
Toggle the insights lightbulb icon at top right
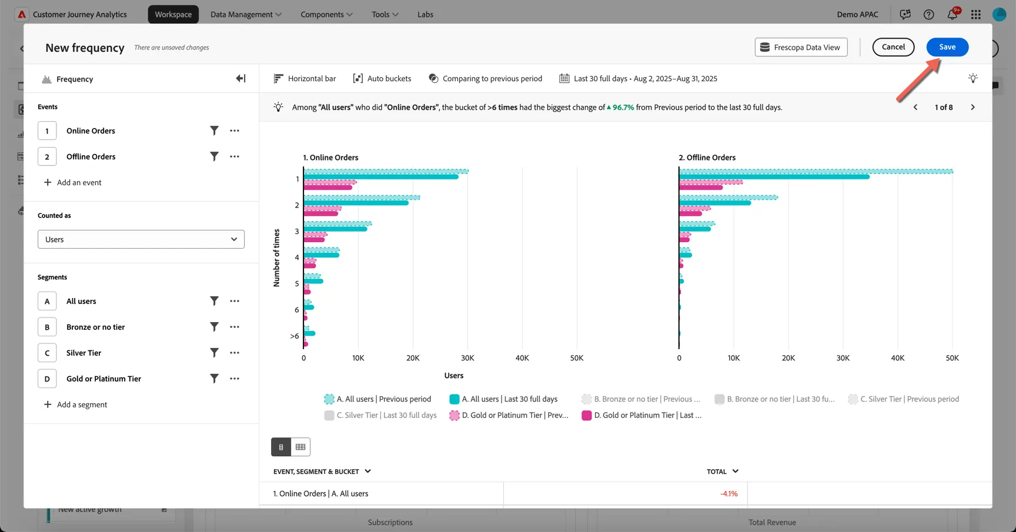coord(973,78)
